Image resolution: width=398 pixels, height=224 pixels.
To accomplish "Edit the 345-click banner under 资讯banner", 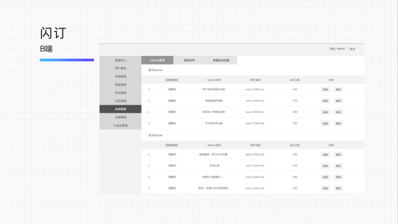I will point(325,155).
